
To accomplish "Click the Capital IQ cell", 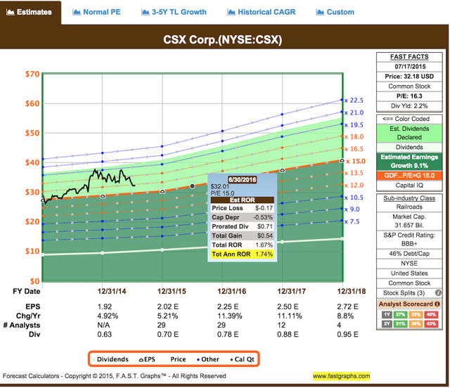I will point(409,186).
